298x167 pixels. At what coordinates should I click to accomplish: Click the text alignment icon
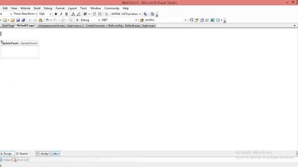(85, 14)
